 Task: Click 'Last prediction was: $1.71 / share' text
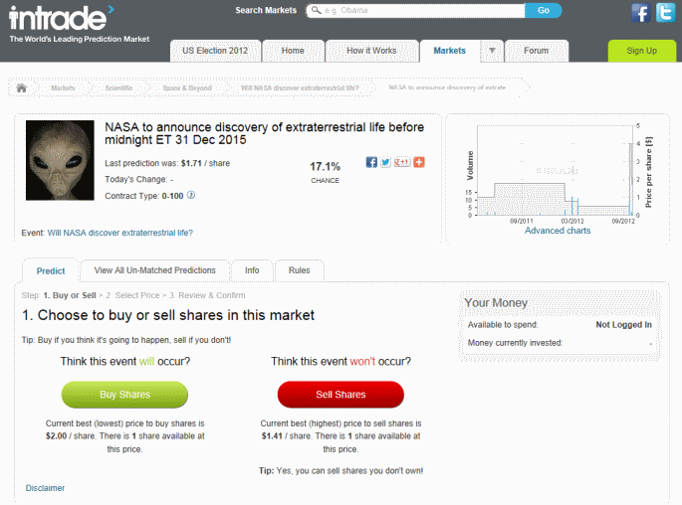point(167,163)
